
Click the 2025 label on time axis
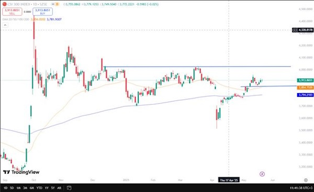(126, 180)
